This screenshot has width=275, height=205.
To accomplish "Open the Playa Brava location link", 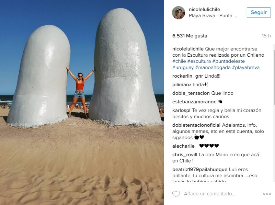I will [x=213, y=15].
